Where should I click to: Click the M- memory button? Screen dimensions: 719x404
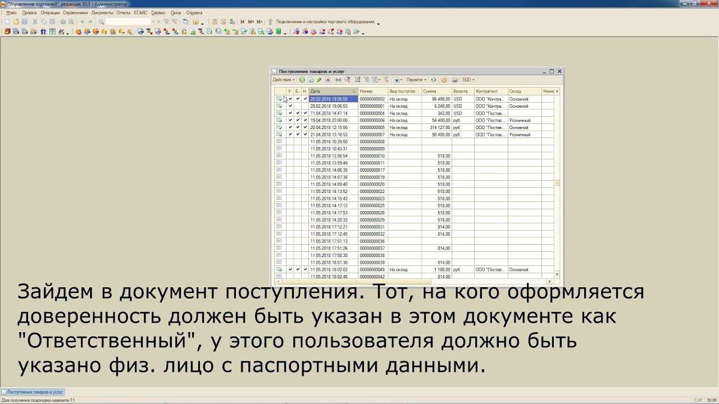tap(260, 22)
